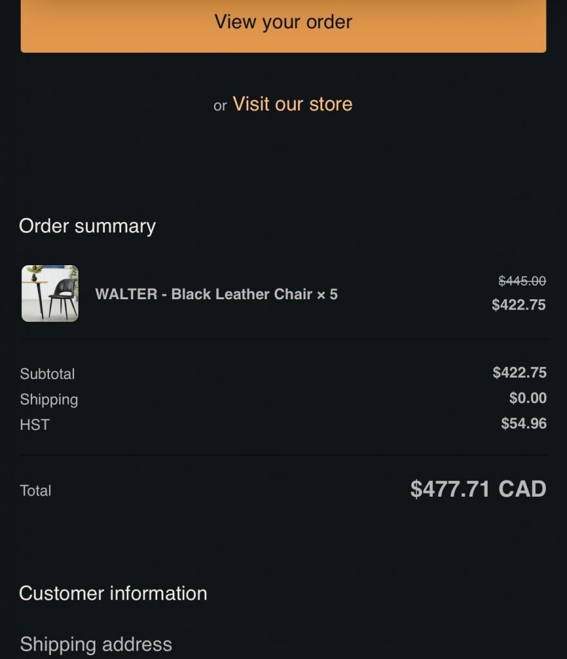The width and height of the screenshot is (567, 659).
Task: Click the Subtotal label
Action: [x=48, y=374]
